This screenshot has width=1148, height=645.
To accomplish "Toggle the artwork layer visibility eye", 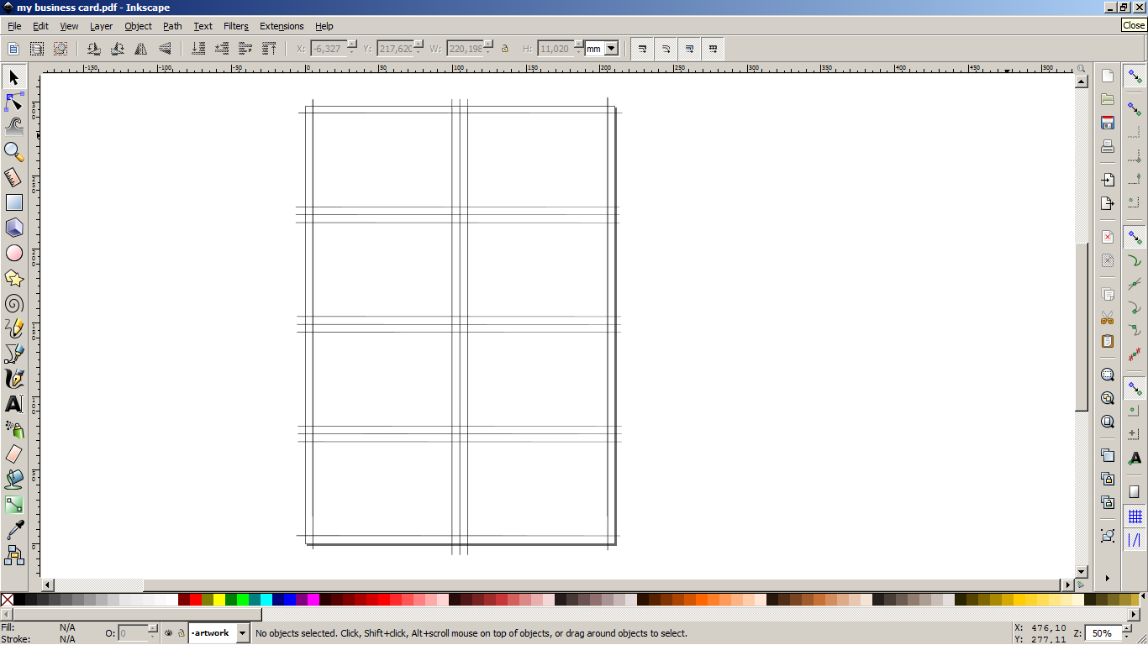I will [169, 633].
